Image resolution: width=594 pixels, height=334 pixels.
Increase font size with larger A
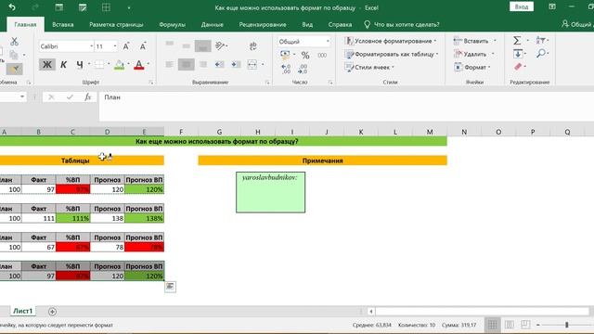pyautogui.click(x=126, y=46)
